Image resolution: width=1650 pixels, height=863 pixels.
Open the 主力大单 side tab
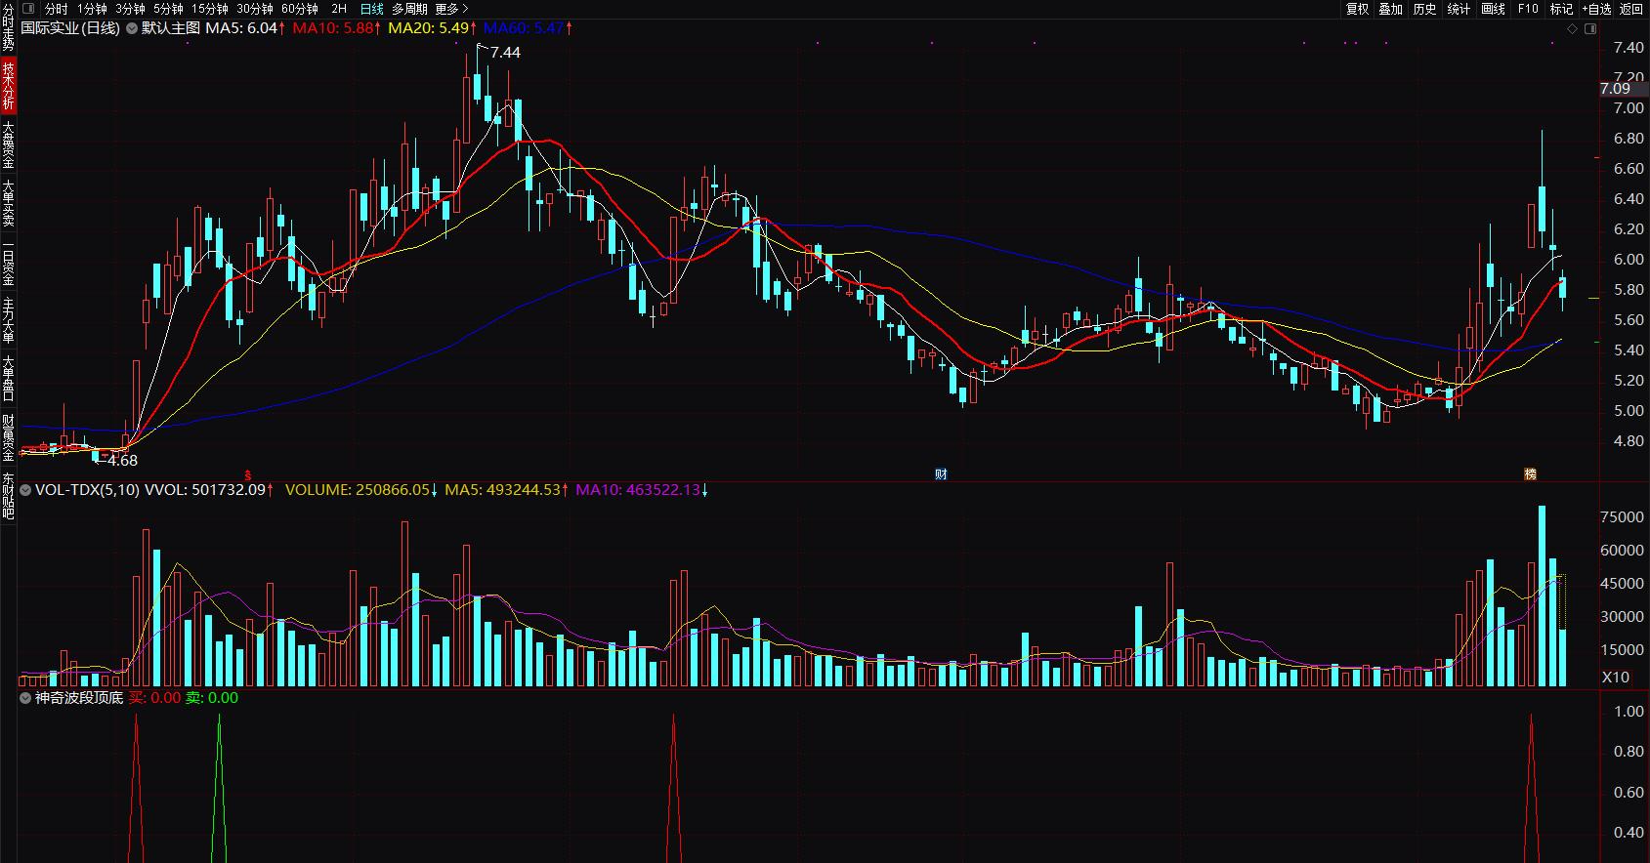(x=8, y=321)
